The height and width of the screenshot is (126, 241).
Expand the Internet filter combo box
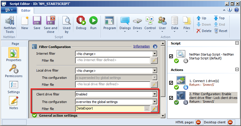[x=155, y=54]
